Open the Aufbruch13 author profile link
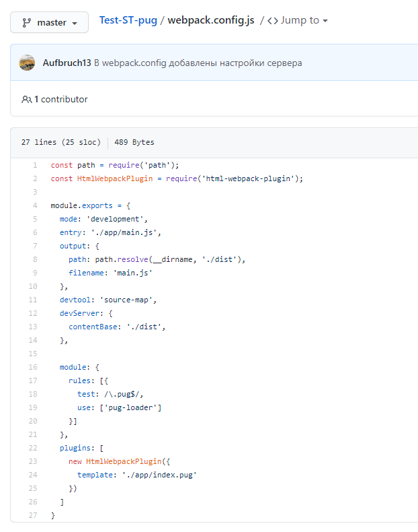The height and width of the screenshot is (532, 418). [67, 63]
